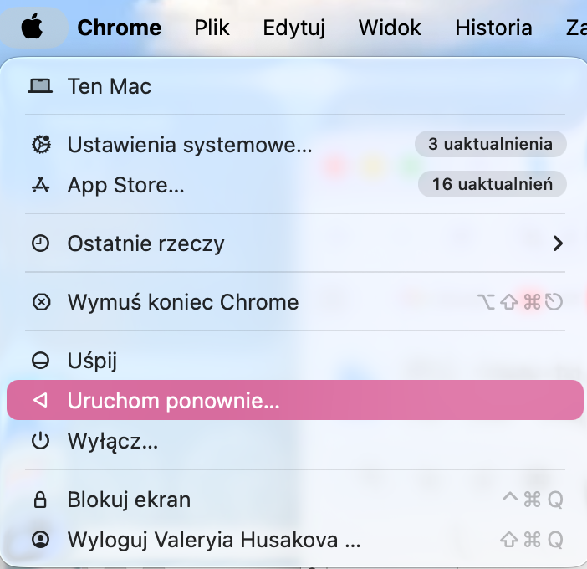Open the Edytuj menu
The image size is (587, 569).
click(293, 28)
